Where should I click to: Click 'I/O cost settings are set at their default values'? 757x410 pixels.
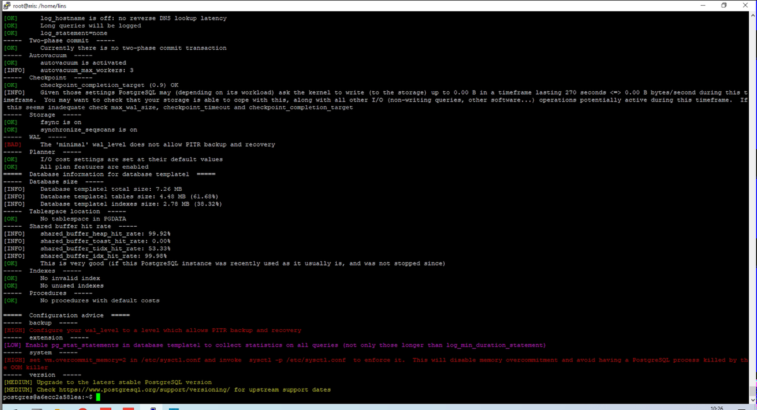(x=131, y=159)
